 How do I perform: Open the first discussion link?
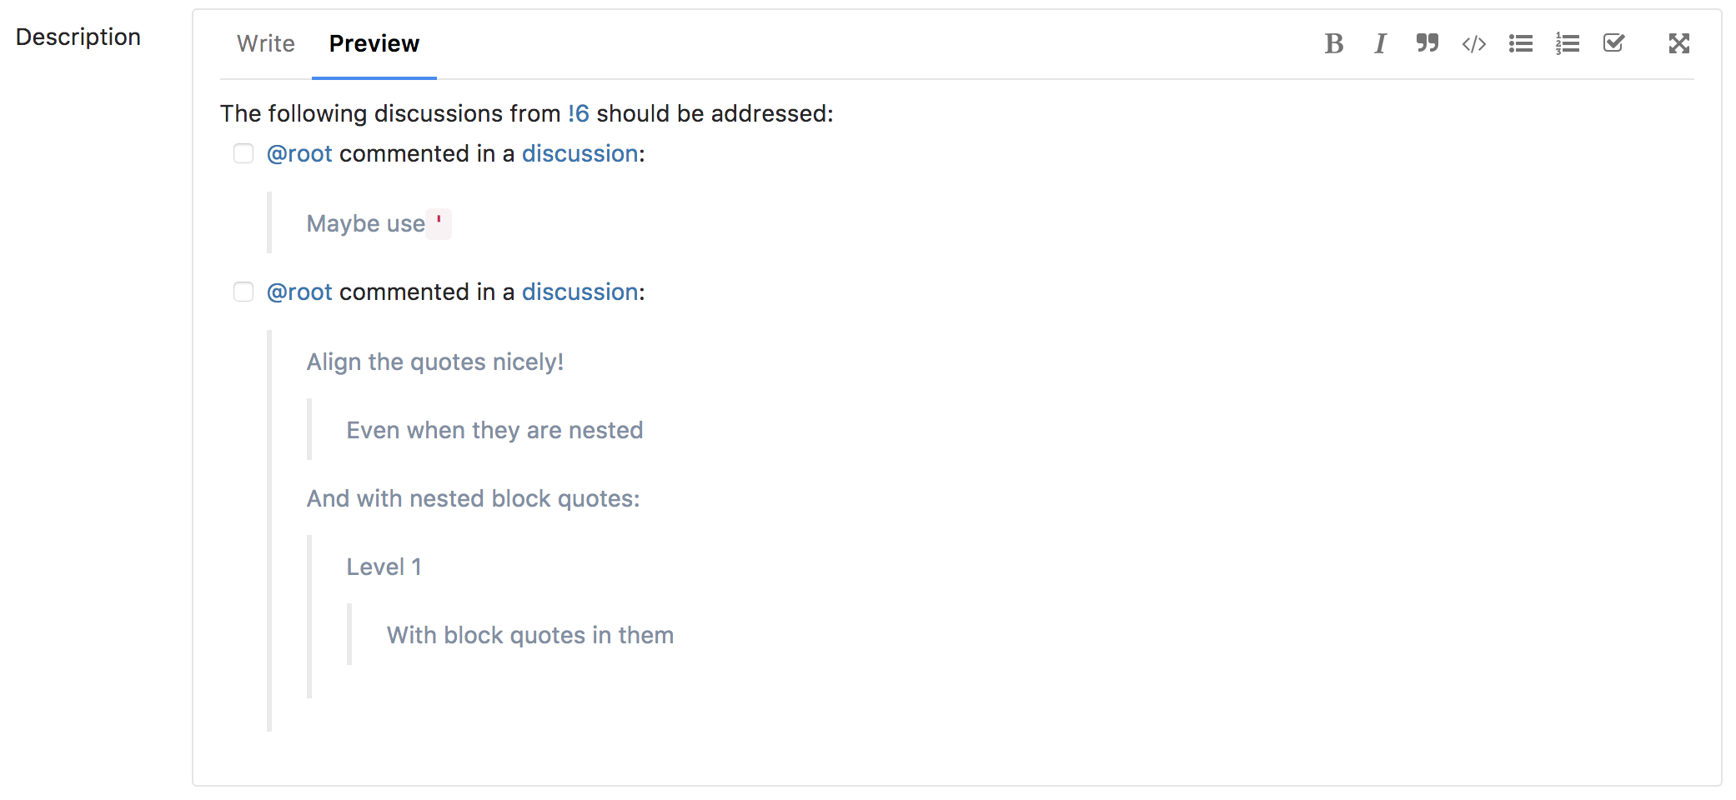tap(579, 153)
